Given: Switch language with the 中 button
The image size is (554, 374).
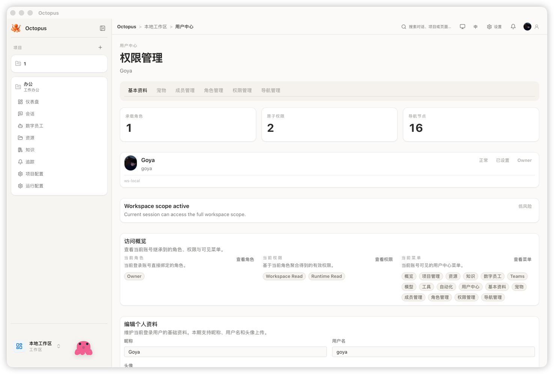Looking at the screenshot, I should click(476, 27).
